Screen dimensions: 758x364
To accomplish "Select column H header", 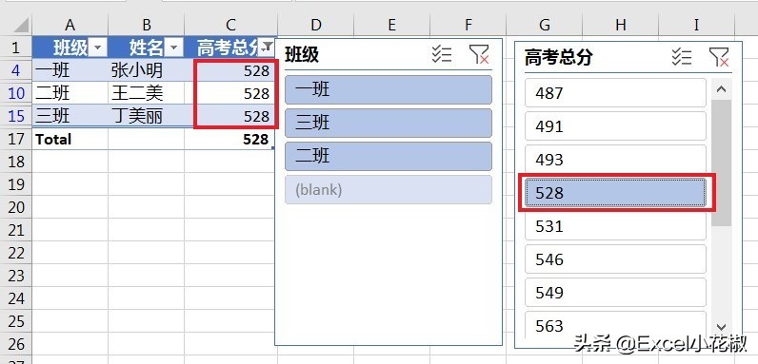I will [x=621, y=25].
